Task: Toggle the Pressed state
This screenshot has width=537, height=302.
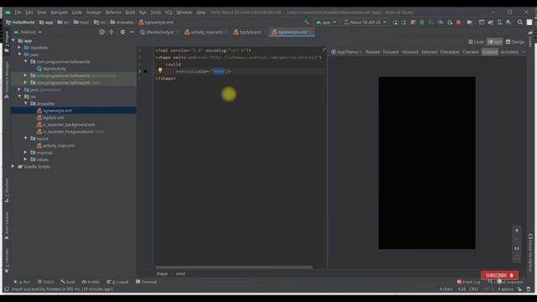Action: click(x=373, y=52)
